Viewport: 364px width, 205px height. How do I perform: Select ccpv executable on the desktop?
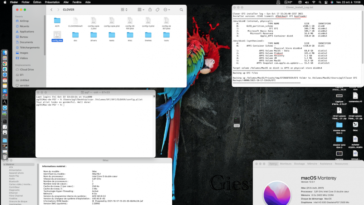coord(237,122)
